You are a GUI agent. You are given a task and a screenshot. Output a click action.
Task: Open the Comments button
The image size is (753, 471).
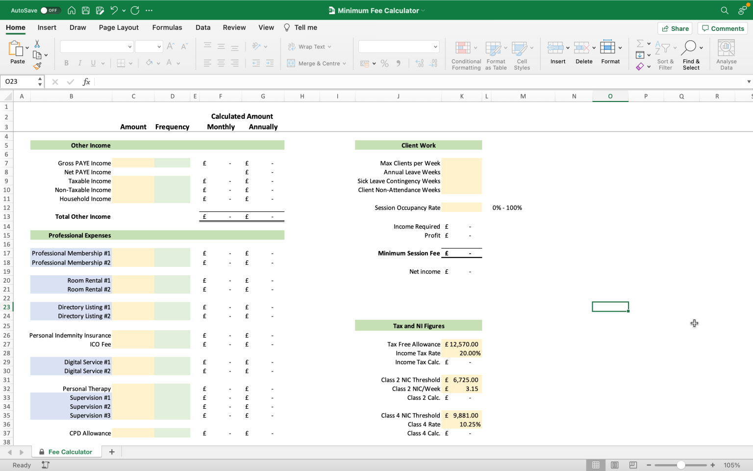tap(723, 28)
